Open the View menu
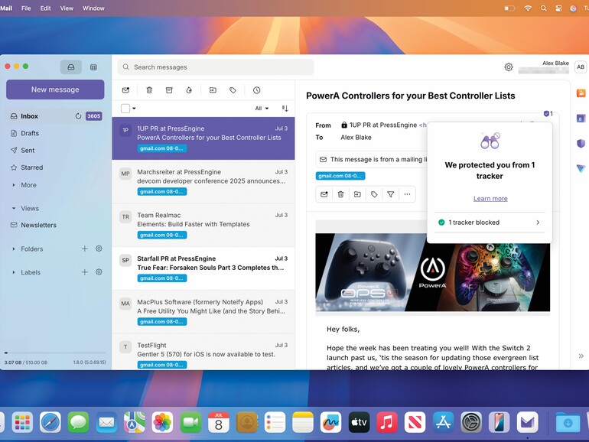Viewport: 589px width, 442px height. tap(67, 8)
